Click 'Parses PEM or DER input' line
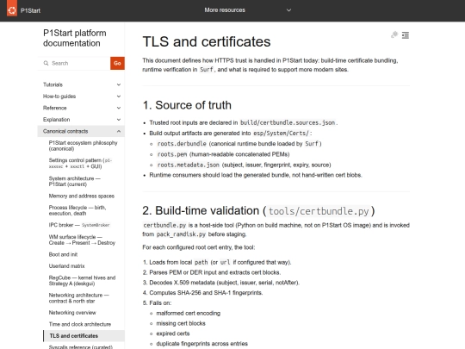The image size is (465, 349). [x=215, y=272]
